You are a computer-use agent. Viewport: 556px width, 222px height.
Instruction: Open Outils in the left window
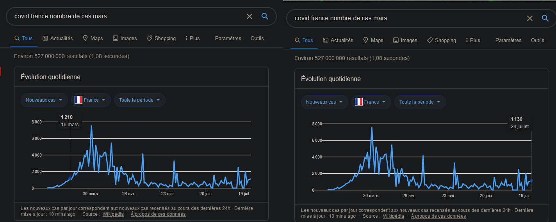click(257, 38)
